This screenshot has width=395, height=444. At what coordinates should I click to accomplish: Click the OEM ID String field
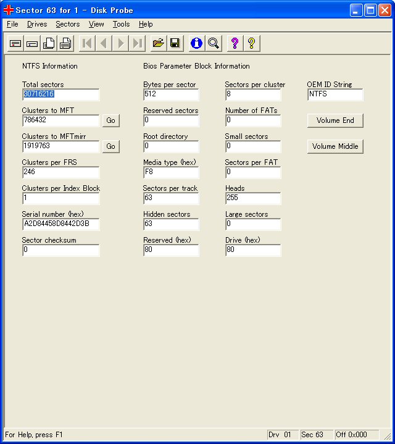335,94
